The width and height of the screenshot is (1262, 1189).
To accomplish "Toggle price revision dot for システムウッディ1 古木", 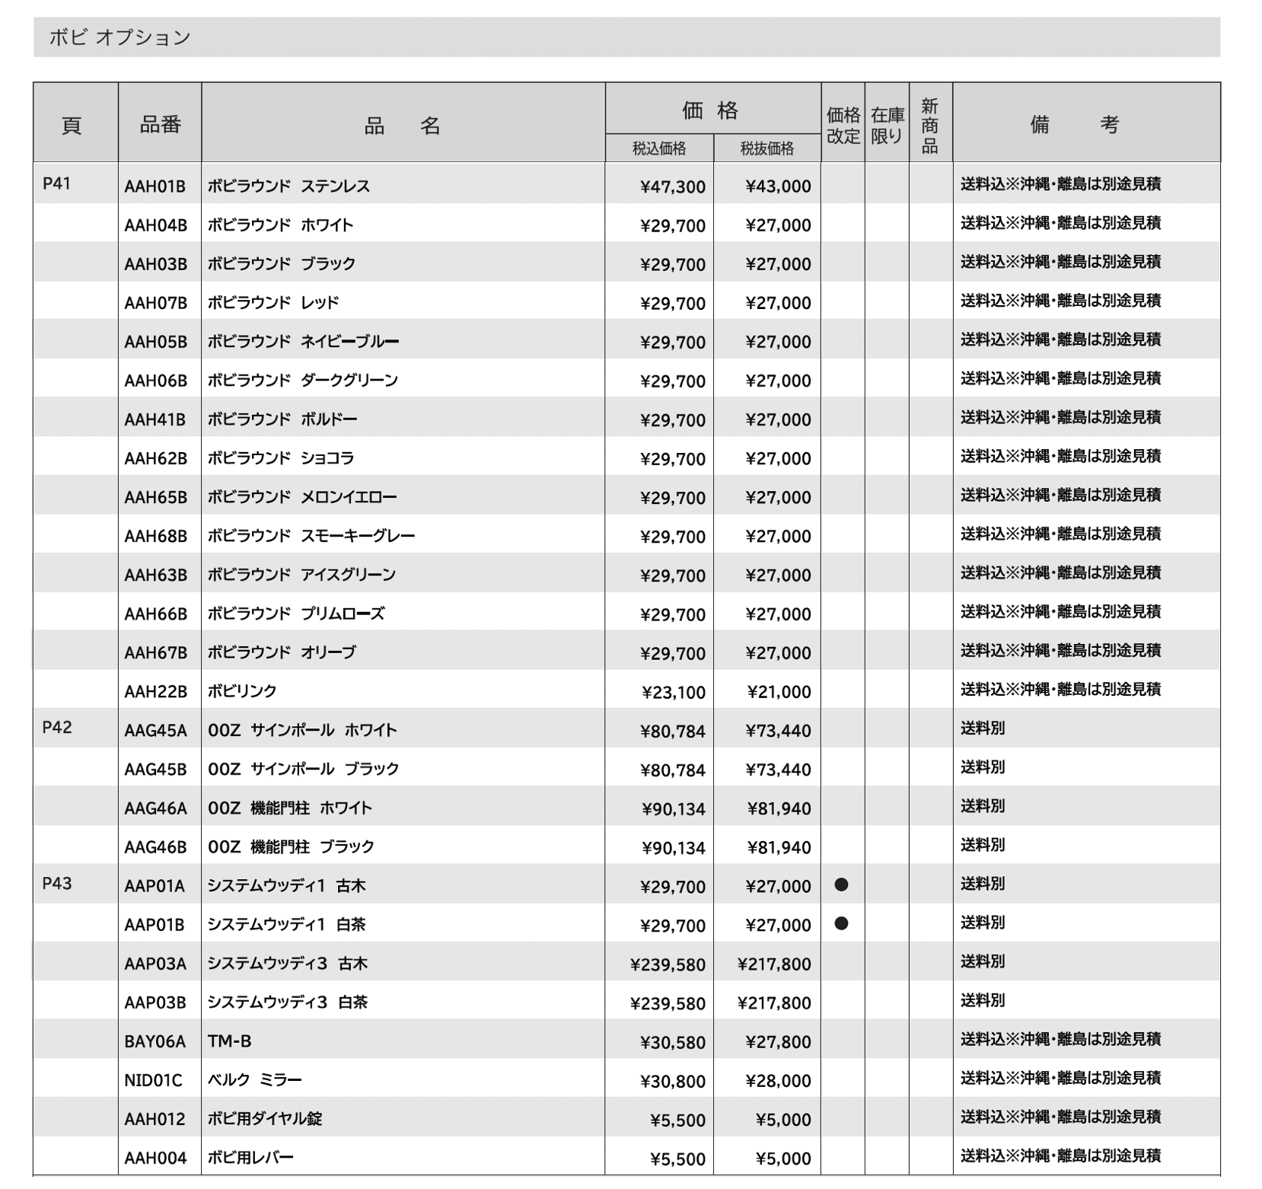I will 842,885.
